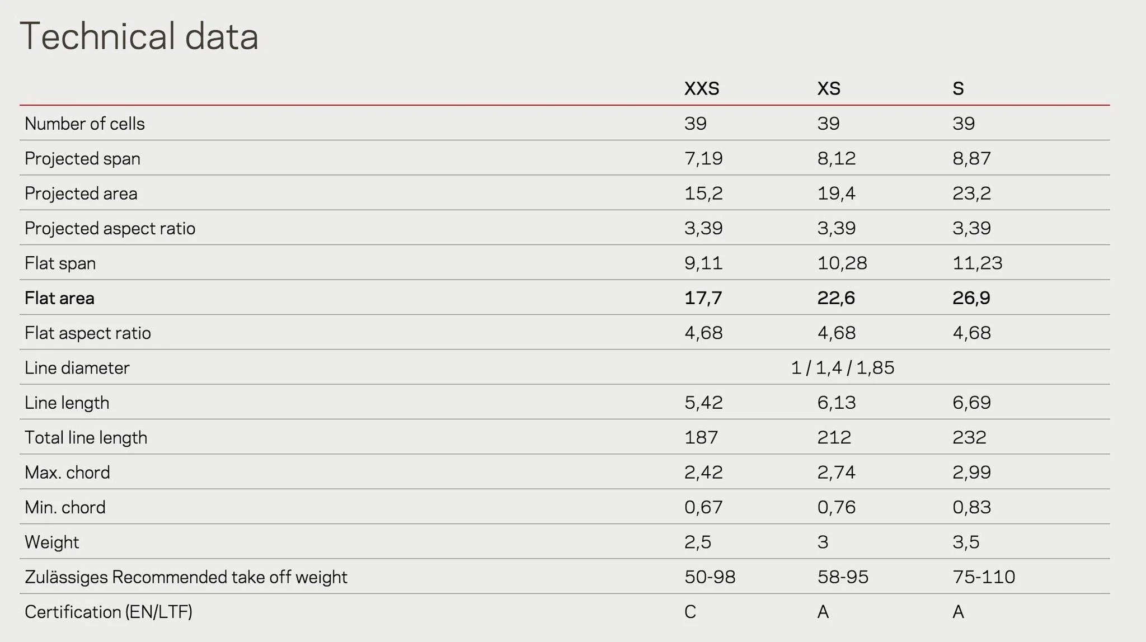
Task: Click the Weight value 2,5
Action: click(697, 542)
